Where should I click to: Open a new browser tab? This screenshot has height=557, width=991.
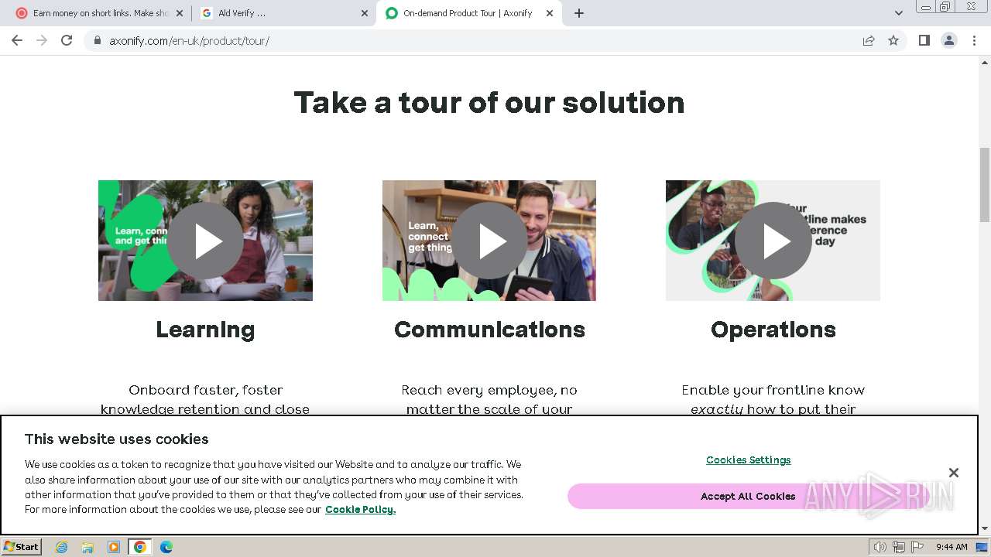(578, 13)
